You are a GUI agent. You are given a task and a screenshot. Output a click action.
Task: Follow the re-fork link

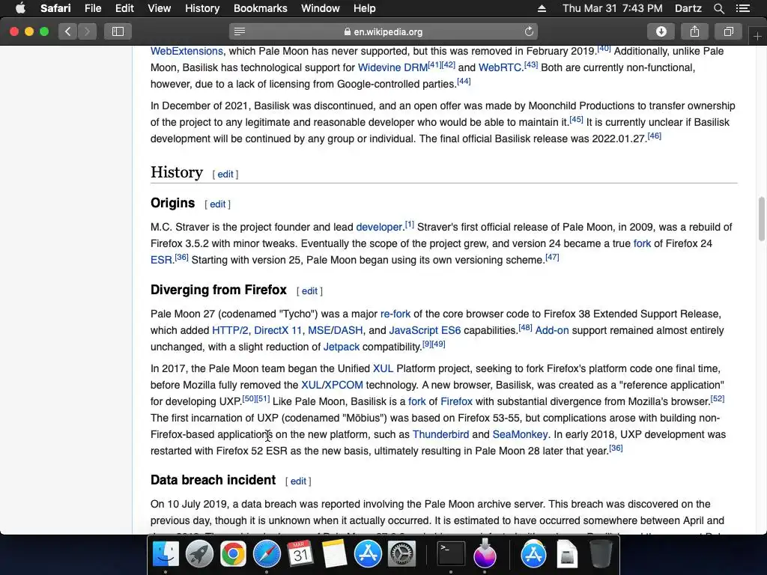[395, 314]
